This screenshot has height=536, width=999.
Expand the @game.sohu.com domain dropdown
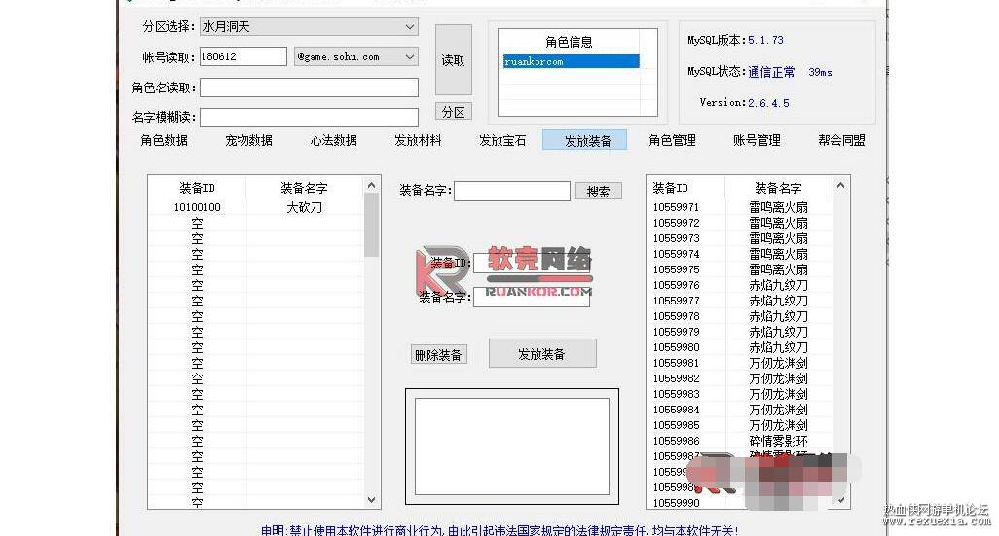(x=356, y=56)
